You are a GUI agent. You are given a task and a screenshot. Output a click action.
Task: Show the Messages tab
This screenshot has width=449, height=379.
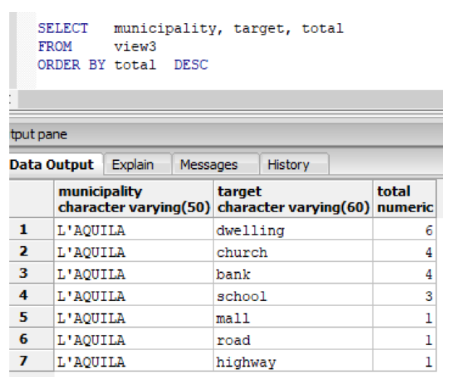tap(209, 165)
